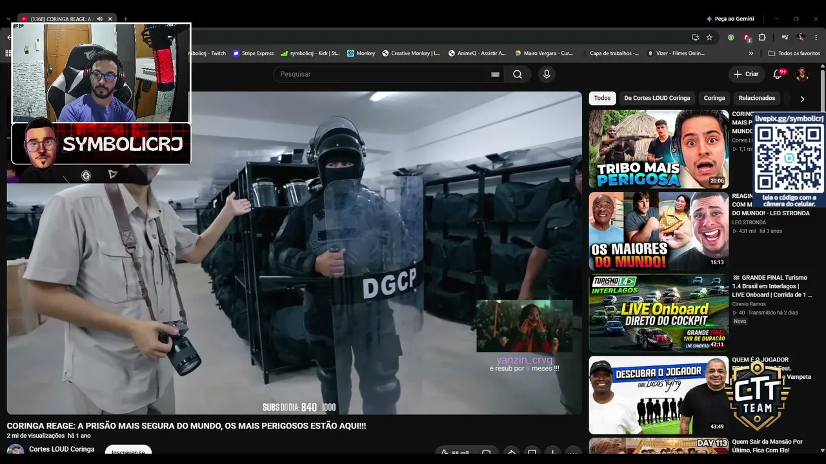Open the Stripe Express bookmark
The image size is (826, 464).
coord(254,53)
